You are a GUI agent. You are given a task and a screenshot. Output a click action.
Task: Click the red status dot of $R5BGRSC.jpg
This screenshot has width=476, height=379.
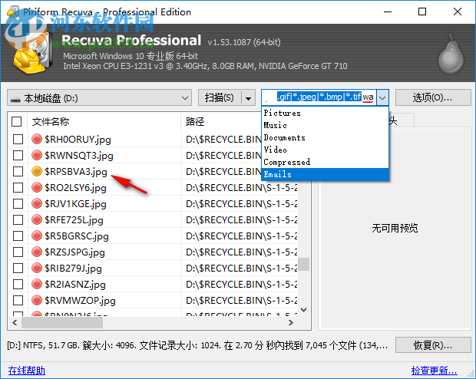point(37,236)
